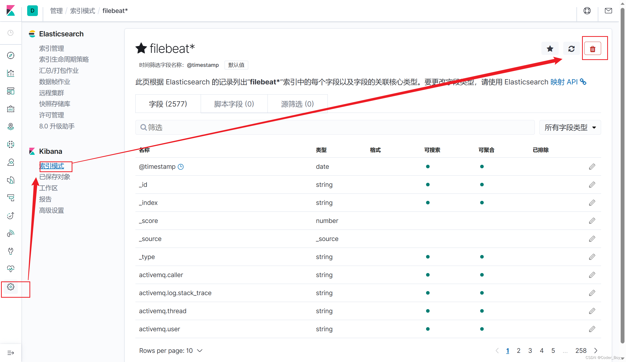Viewport: 626px width, 362px height.
Task: Switch to the 源筛选 tab
Action: click(x=297, y=104)
